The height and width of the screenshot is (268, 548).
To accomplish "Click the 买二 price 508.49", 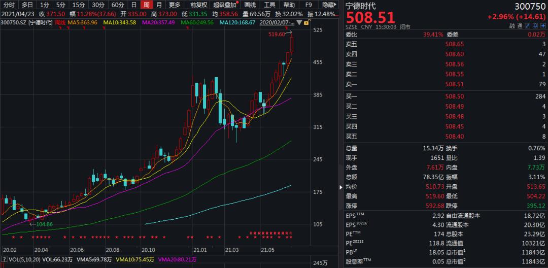I will tap(455, 106).
